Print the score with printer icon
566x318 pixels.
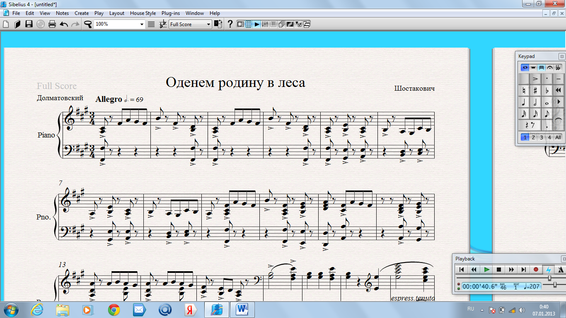pos(52,24)
